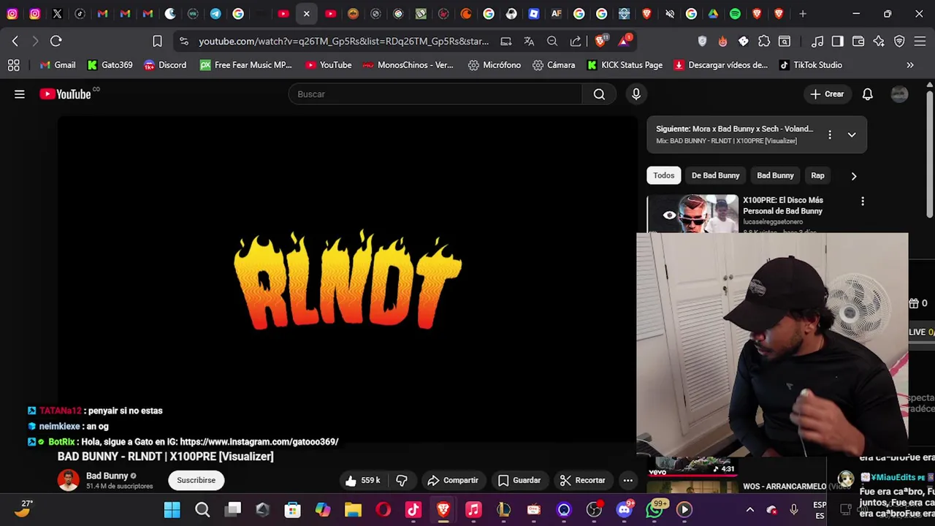Open the media control music note icon
This screenshot has width=935, height=526.
coord(817,42)
